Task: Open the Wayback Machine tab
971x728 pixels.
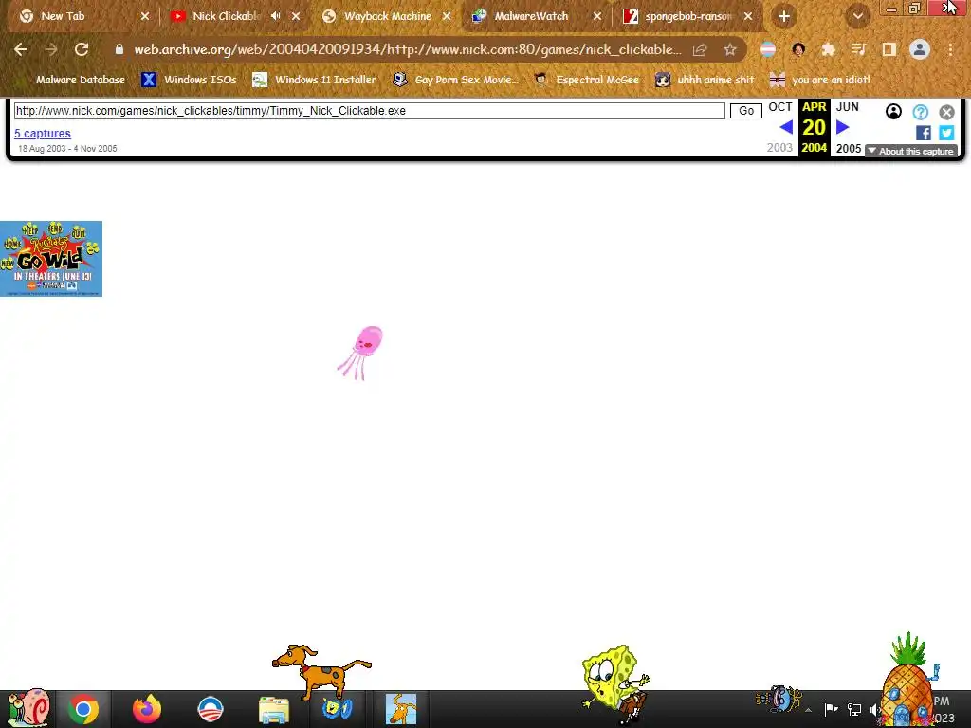Action: 388,16
